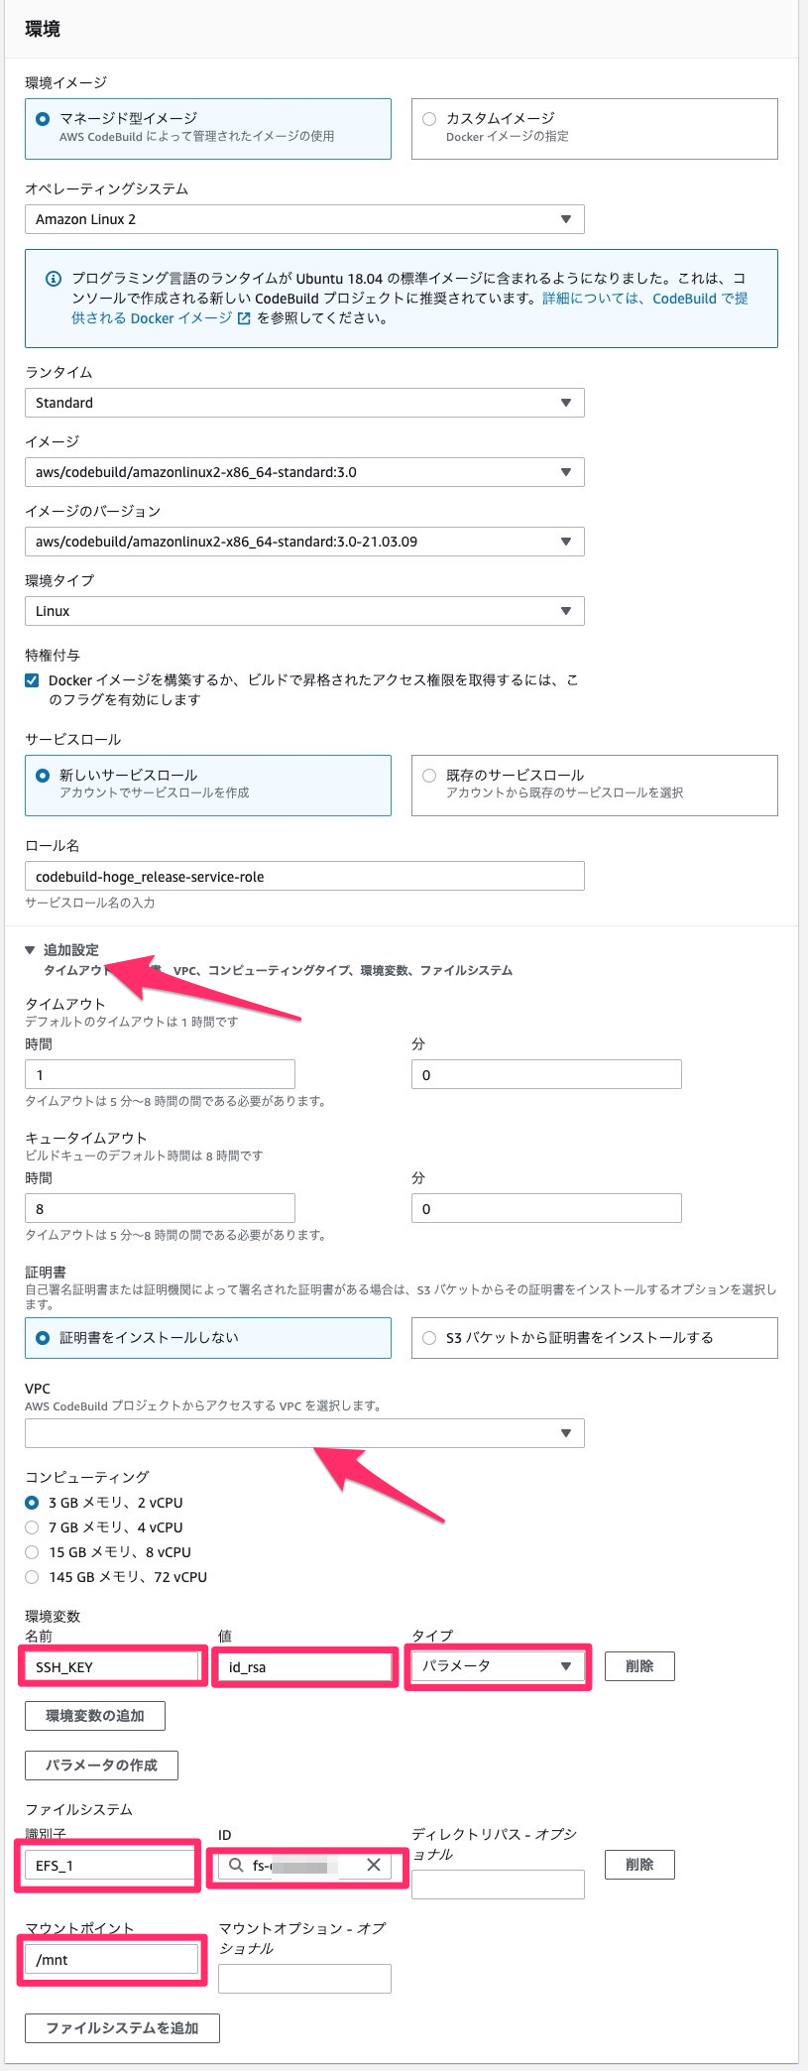Open the イメージのバージョン dropdown

click(303, 542)
